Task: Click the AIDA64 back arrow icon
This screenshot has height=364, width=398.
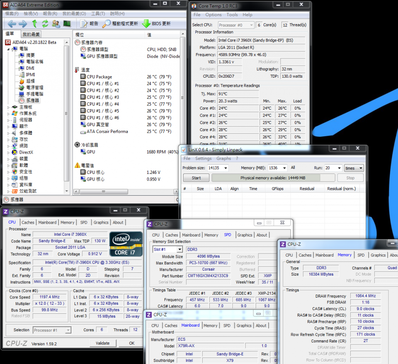Action: click(12, 24)
